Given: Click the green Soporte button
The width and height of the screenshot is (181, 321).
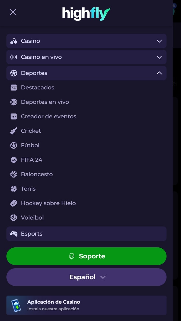Looking at the screenshot, I should (x=86, y=256).
